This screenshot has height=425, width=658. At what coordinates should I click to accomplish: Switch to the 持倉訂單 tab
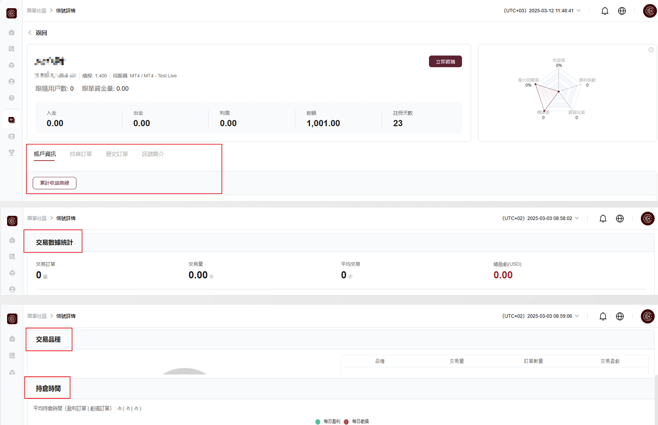coord(81,154)
